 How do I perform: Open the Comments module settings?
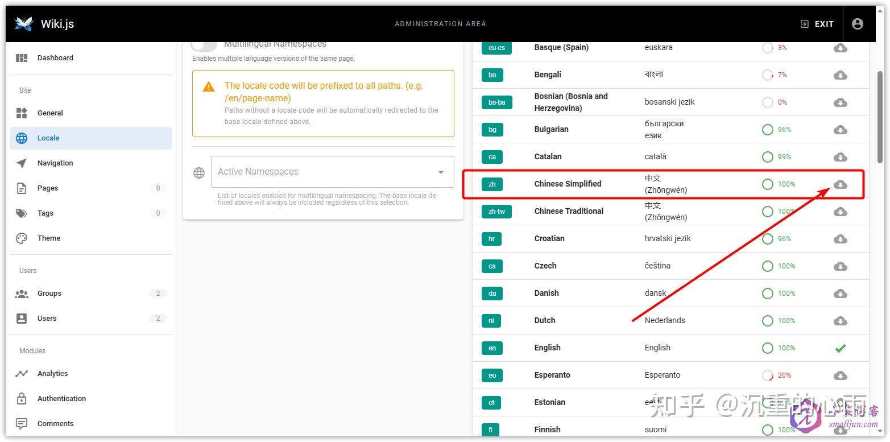(55, 423)
